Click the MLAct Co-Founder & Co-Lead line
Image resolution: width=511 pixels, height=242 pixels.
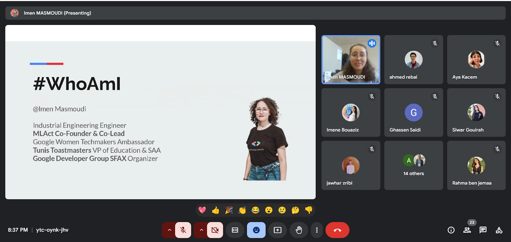tap(79, 134)
